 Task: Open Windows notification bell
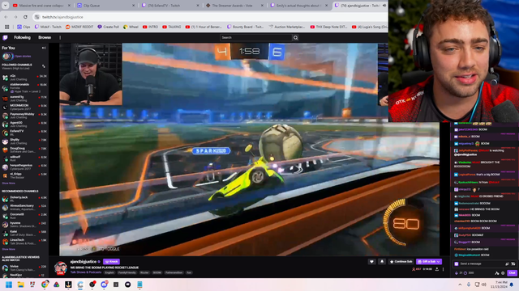pyautogui.click(x=512, y=285)
